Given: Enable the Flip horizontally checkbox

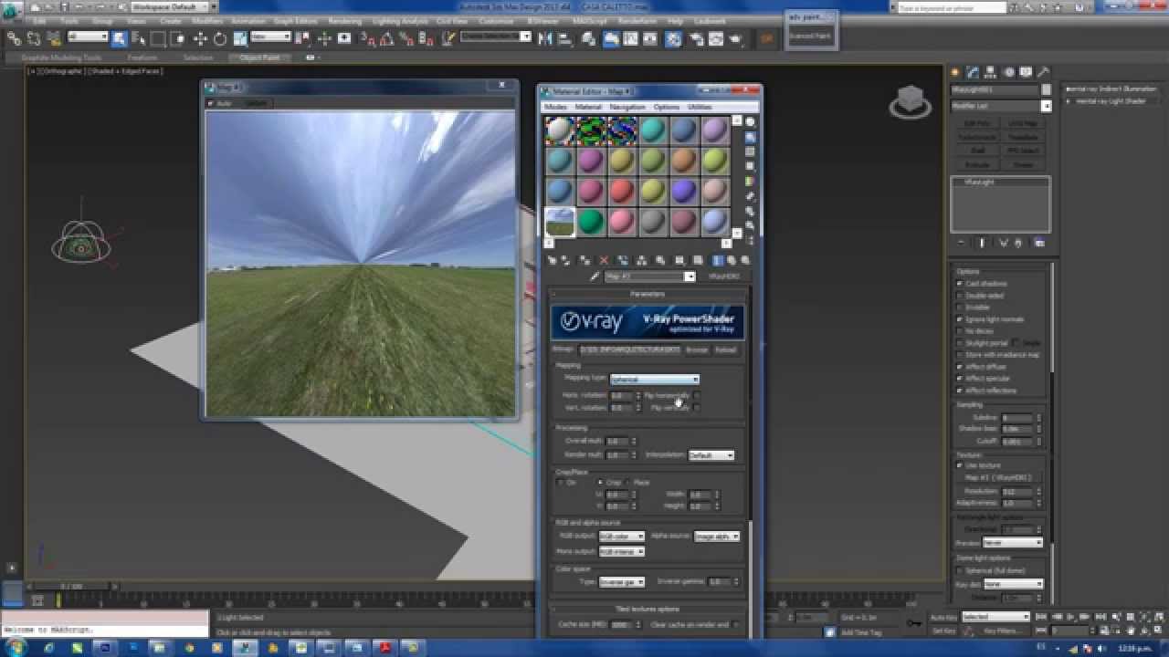Looking at the screenshot, I should coord(696,396).
